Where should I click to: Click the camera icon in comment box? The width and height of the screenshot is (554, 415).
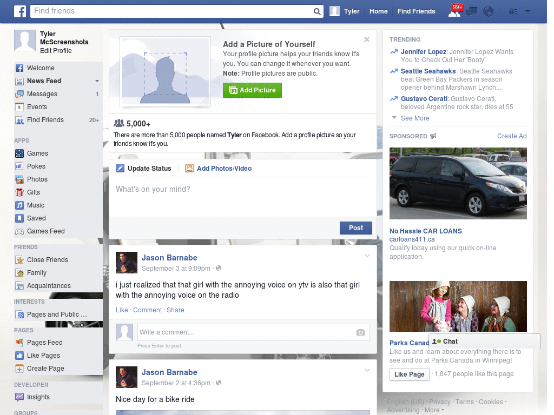click(360, 332)
